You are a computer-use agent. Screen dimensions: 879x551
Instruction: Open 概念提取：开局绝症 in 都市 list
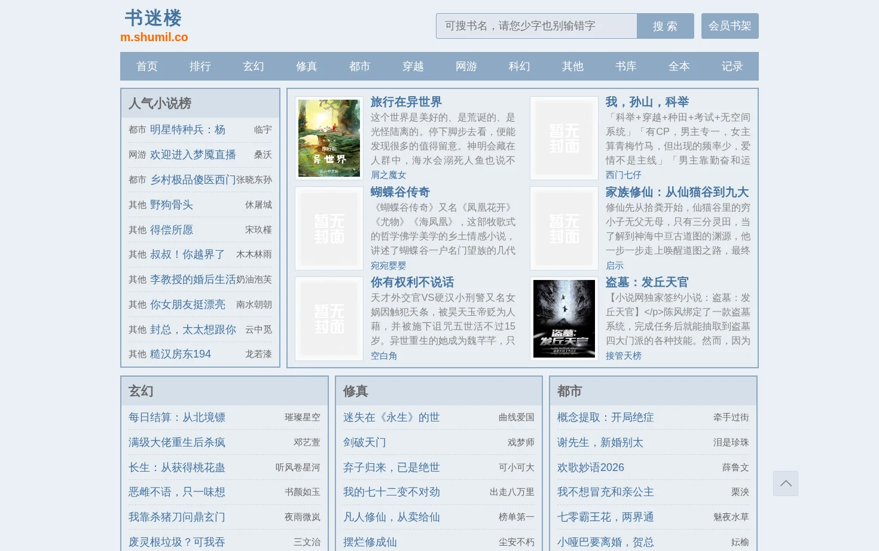[606, 417]
